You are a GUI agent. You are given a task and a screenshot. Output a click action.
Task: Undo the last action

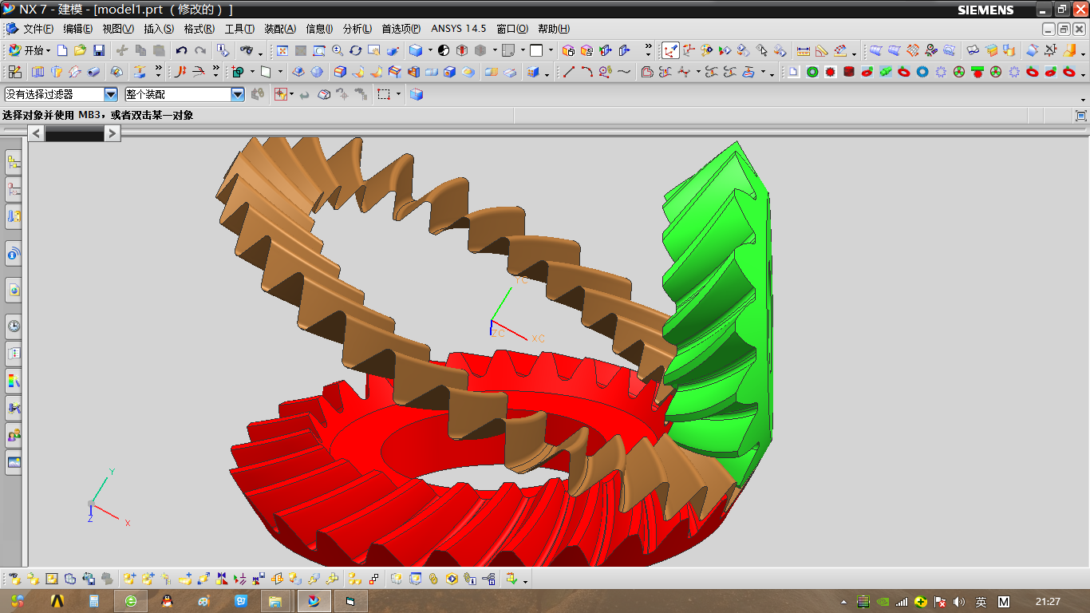(x=182, y=50)
